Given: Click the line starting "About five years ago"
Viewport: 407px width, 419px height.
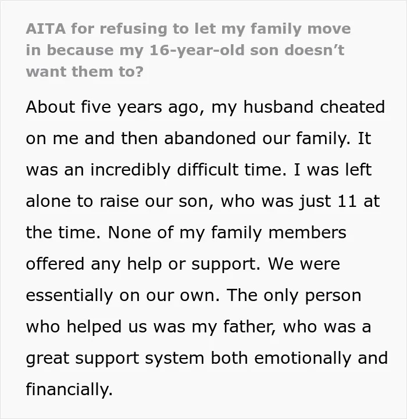Looking at the screenshot, I should [205, 108].
